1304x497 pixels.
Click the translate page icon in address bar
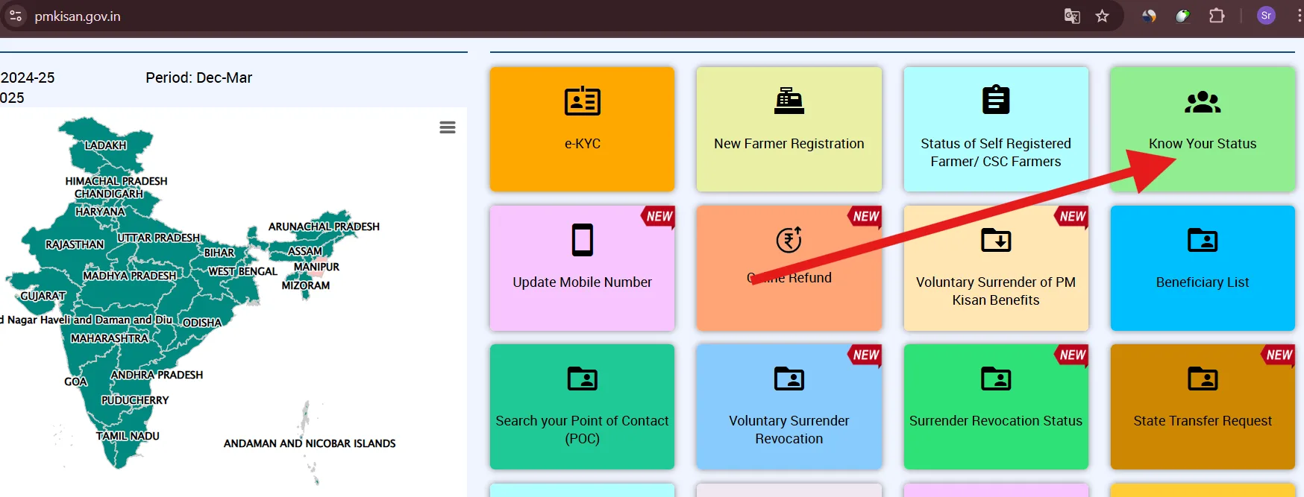pyautogui.click(x=1072, y=16)
